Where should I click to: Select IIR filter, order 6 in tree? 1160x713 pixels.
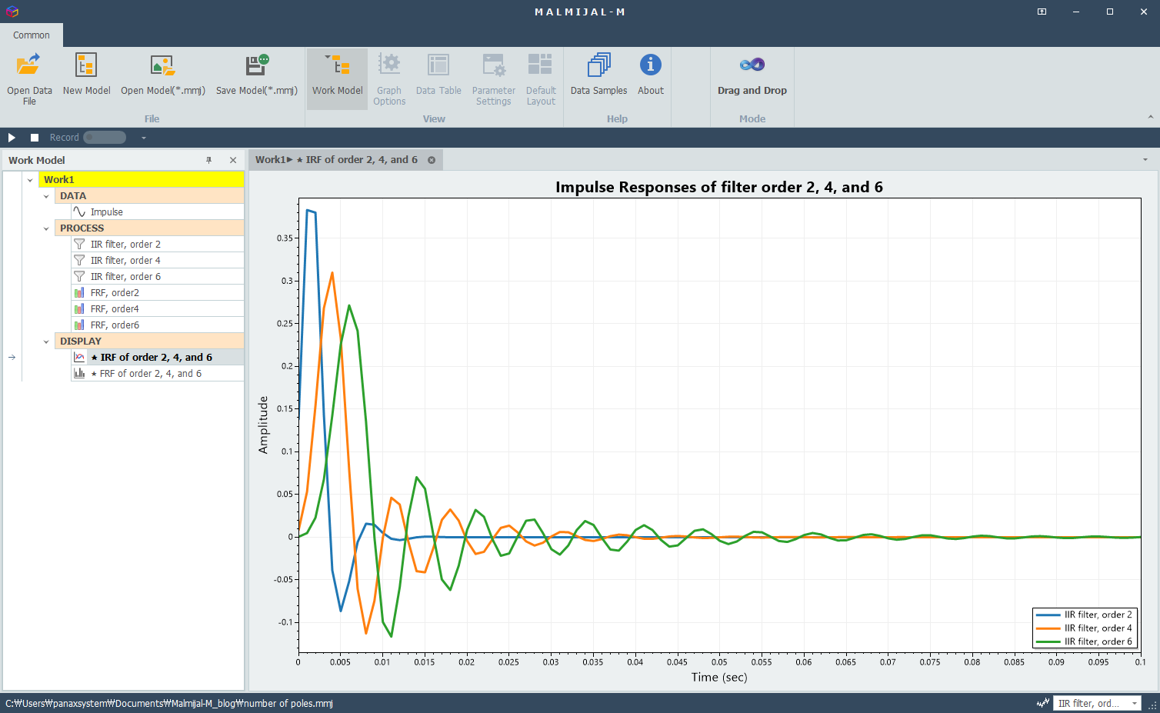click(157, 276)
